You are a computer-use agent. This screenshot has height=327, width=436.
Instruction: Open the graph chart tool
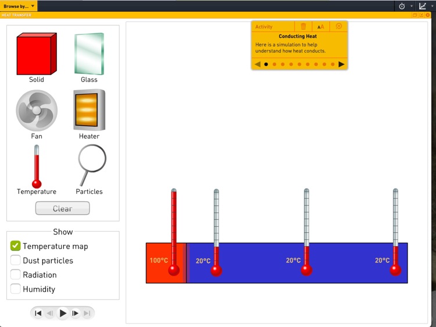[x=423, y=6]
